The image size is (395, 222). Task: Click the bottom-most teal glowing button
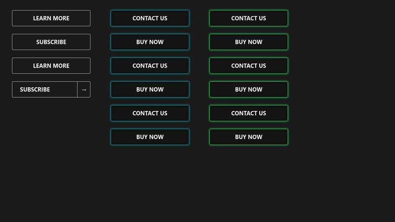coord(150,137)
